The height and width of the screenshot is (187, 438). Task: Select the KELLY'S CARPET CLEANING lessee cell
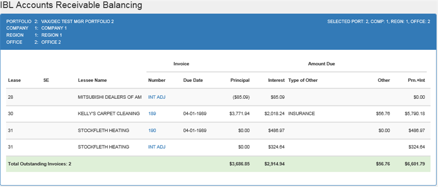point(109,114)
